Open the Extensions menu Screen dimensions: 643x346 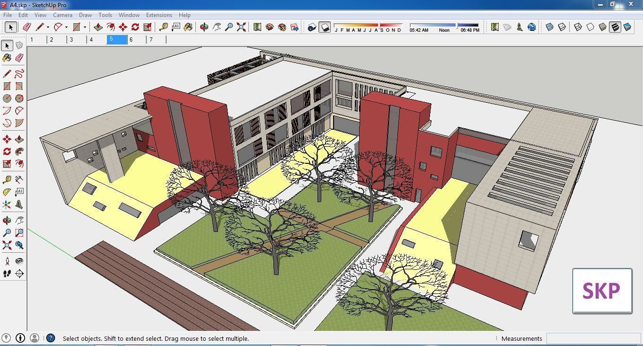click(159, 15)
